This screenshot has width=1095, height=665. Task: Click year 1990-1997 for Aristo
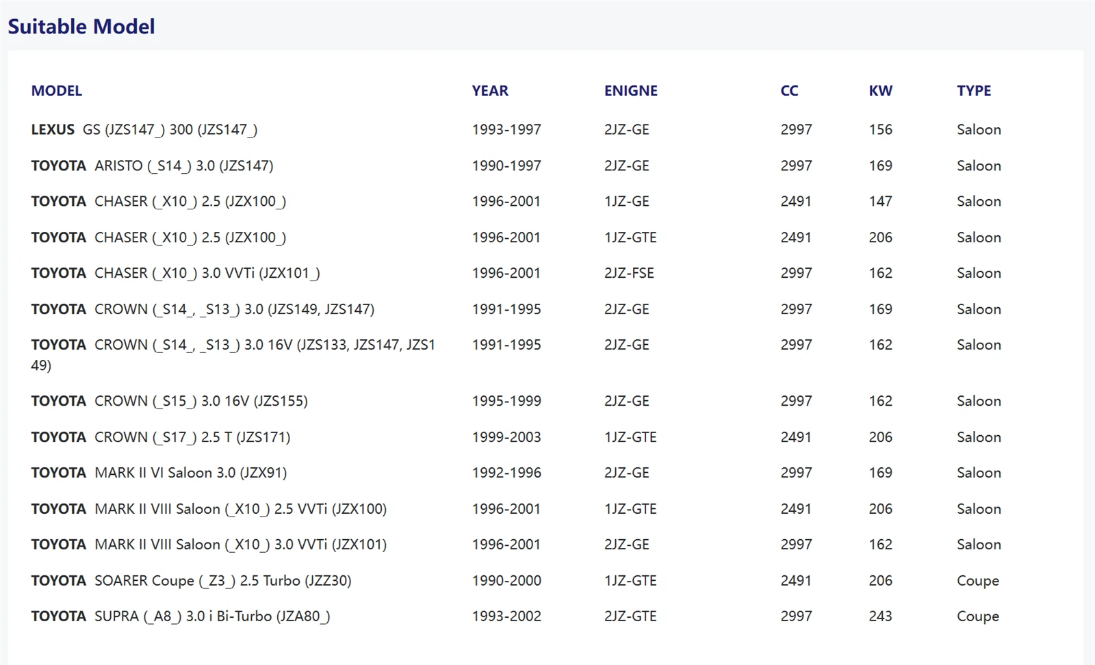pos(506,166)
